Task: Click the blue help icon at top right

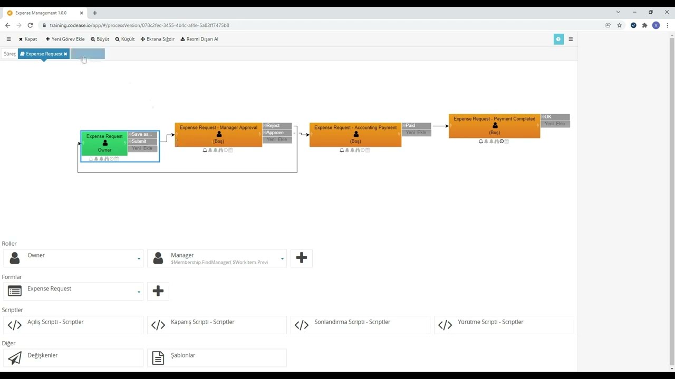Action: (x=558, y=39)
